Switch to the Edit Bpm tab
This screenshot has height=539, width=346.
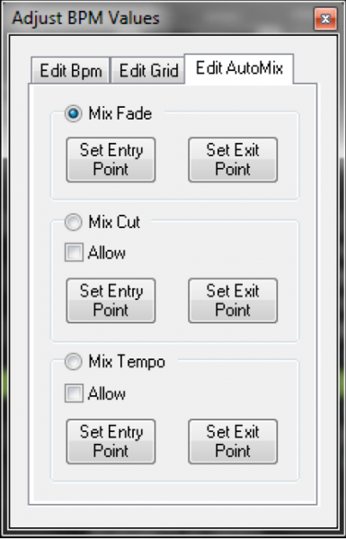tap(70, 70)
